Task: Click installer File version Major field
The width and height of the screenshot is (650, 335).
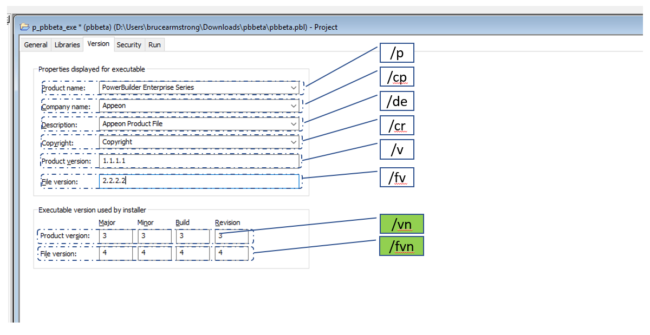Action: (x=115, y=253)
